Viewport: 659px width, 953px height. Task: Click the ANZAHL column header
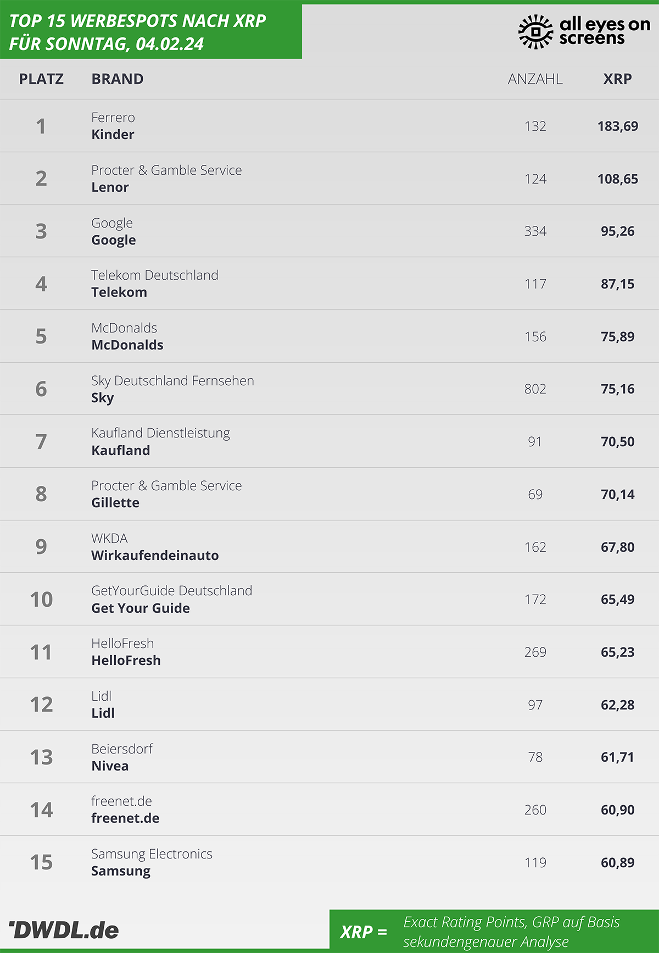(x=535, y=79)
